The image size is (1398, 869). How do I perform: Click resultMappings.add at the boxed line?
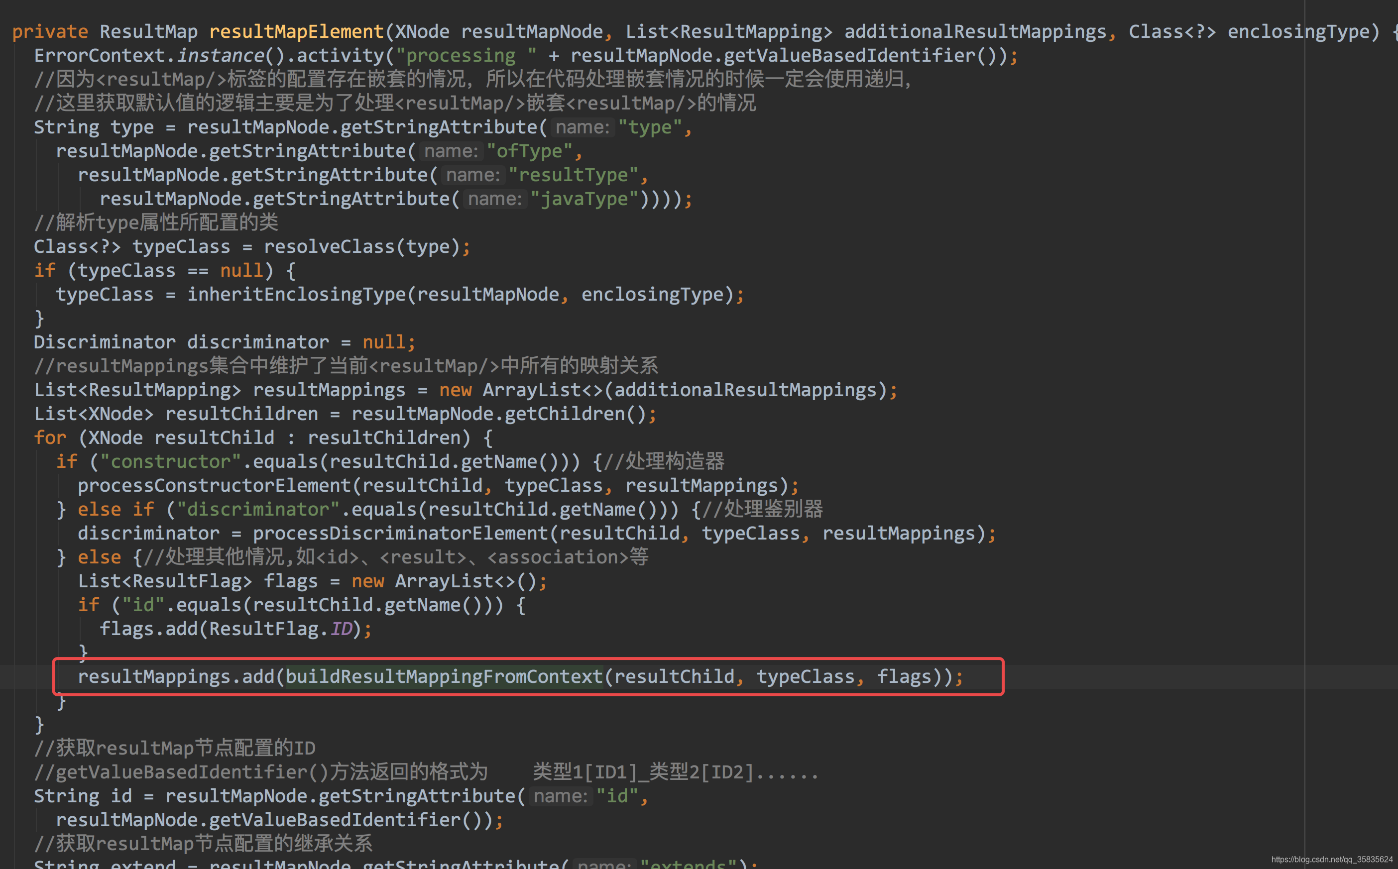176,676
